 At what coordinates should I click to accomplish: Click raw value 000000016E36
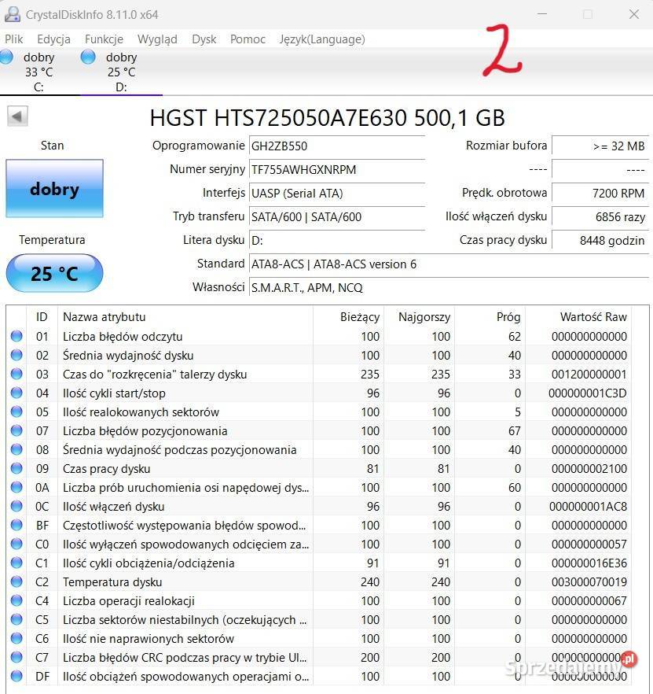coord(589,563)
